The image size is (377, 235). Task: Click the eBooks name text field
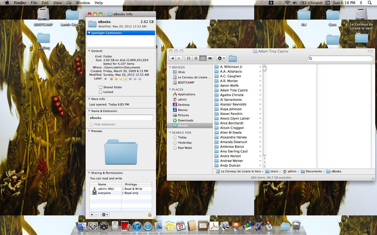coord(121,118)
